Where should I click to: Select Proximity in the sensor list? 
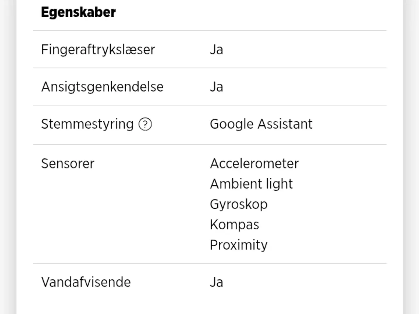pyautogui.click(x=239, y=245)
